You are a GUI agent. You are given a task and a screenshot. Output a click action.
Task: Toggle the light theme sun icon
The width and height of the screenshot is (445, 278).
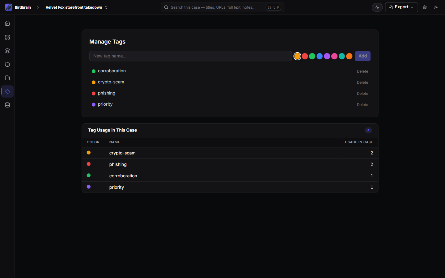436,7
